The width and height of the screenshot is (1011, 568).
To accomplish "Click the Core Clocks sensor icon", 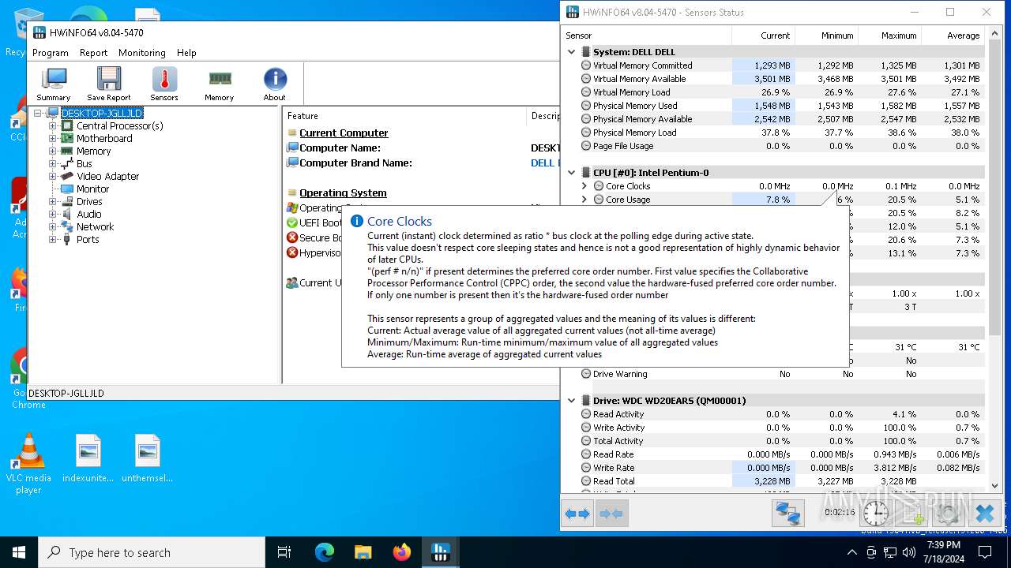I will coord(599,186).
